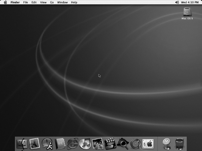Open QuickTime Player in Dock

click(x=136, y=144)
